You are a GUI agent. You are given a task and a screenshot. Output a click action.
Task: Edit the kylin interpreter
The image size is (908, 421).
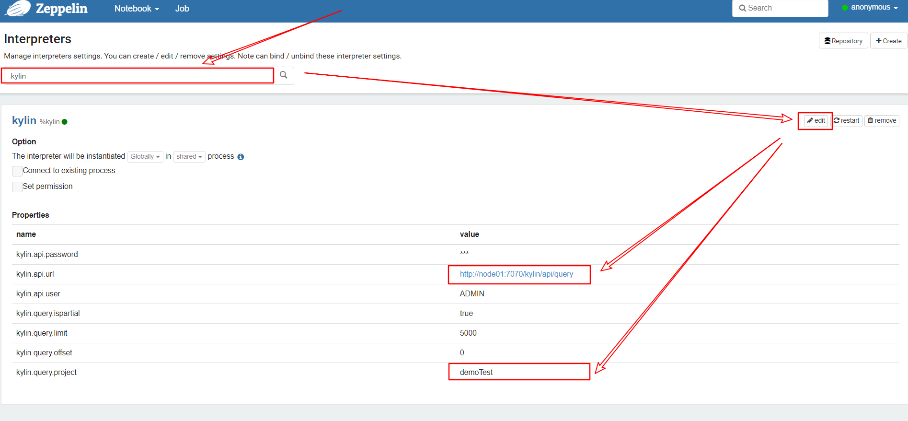coord(816,121)
